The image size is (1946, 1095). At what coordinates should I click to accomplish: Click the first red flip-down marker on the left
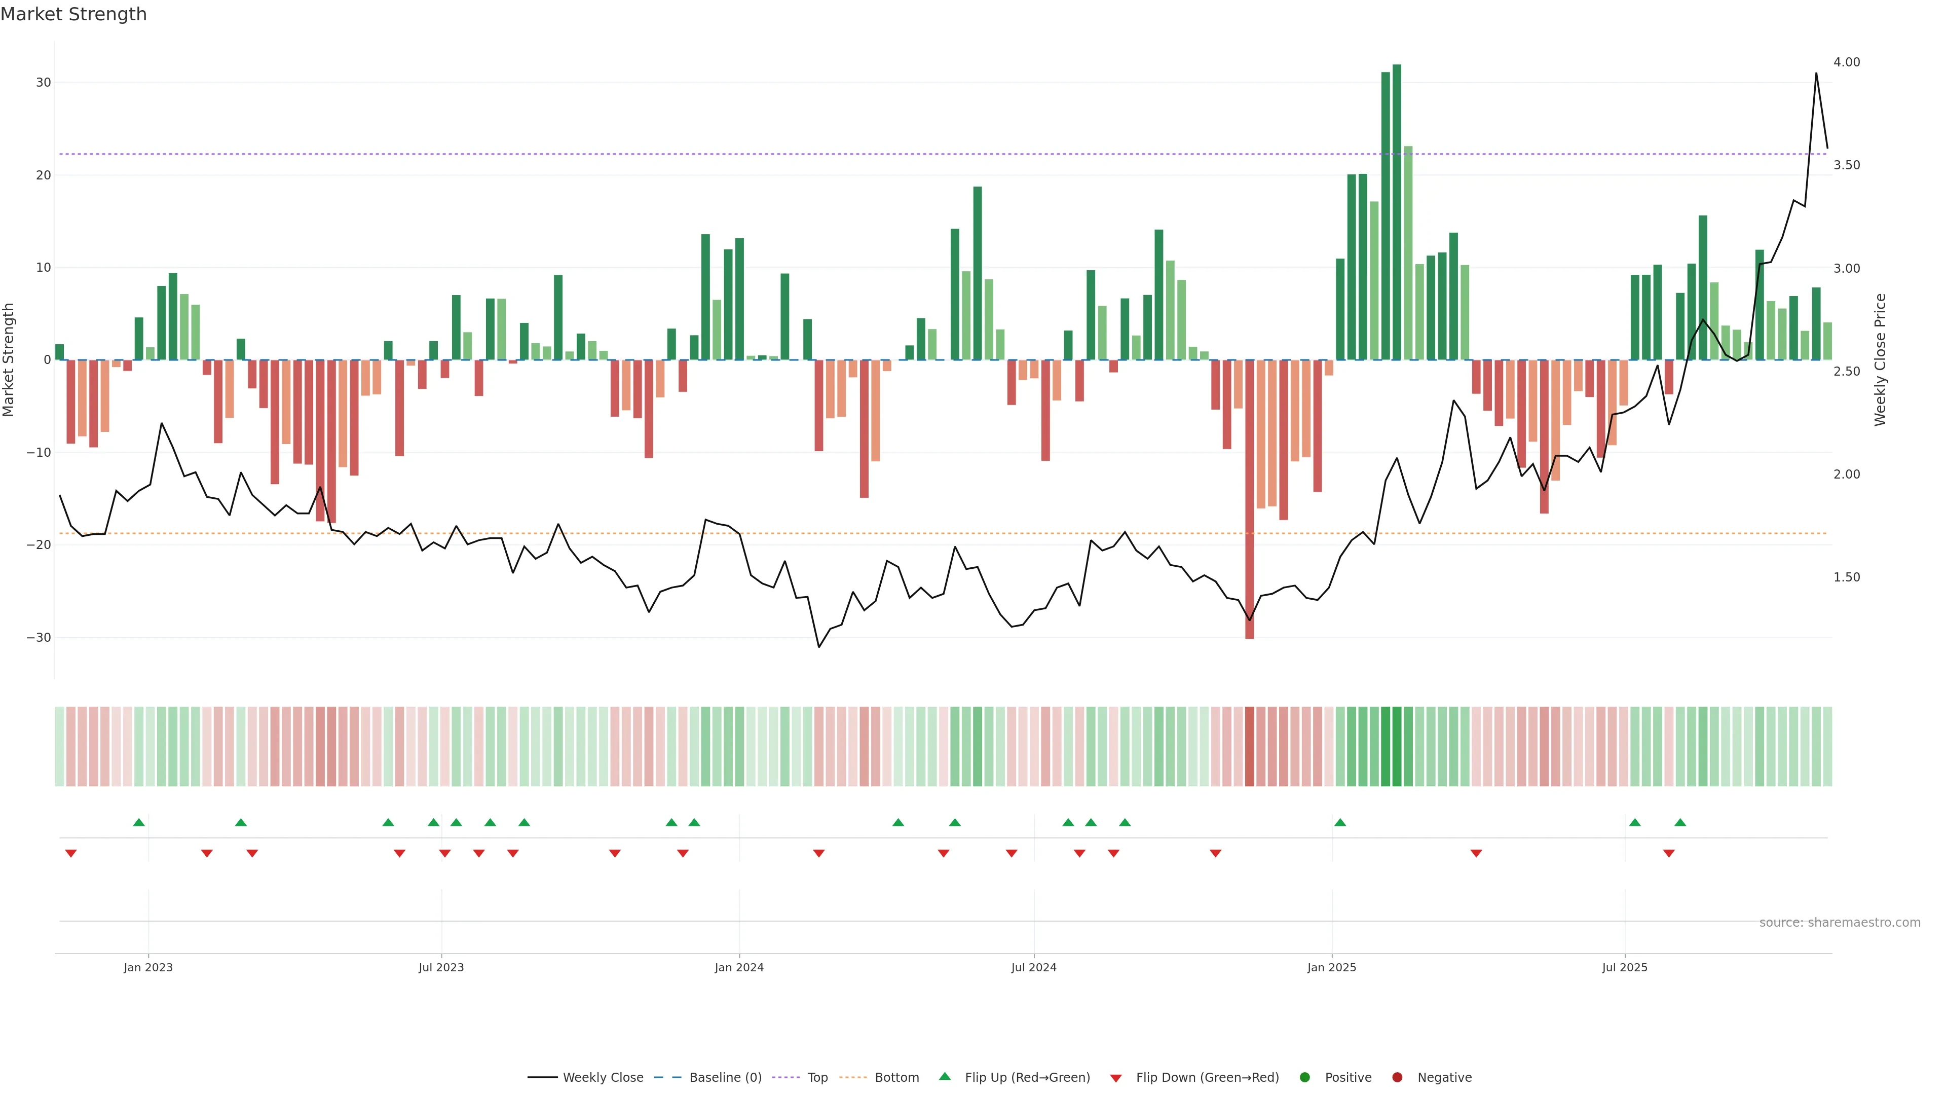(71, 853)
